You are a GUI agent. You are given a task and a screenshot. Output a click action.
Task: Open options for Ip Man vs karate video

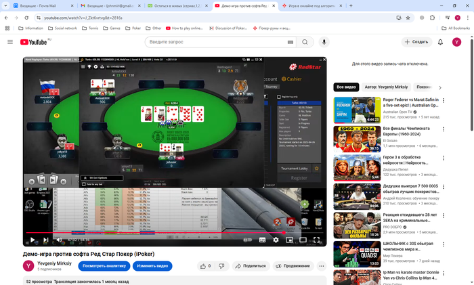click(x=443, y=273)
